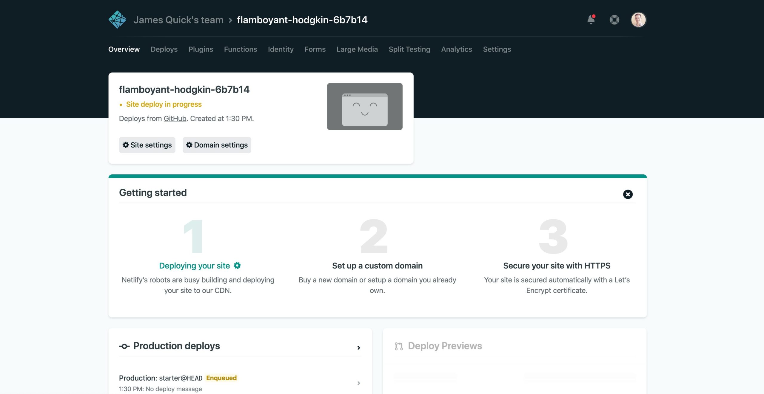Viewport: 764px width, 394px height.
Task: Open the user avatar menu
Action: (x=638, y=20)
